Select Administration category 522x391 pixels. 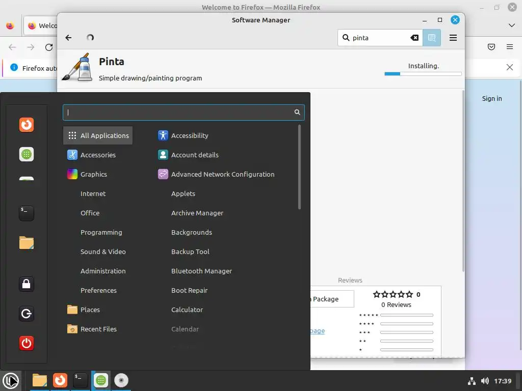(x=98, y=271)
